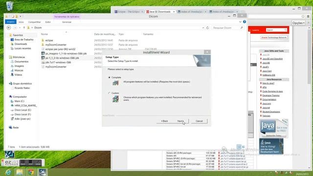Screen dimensions: 313x176
Task: Open the Chrome menu hamburger icon
Action: point(308,16)
